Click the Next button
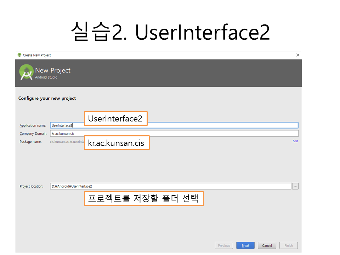The image size is (340, 255). (x=245, y=245)
